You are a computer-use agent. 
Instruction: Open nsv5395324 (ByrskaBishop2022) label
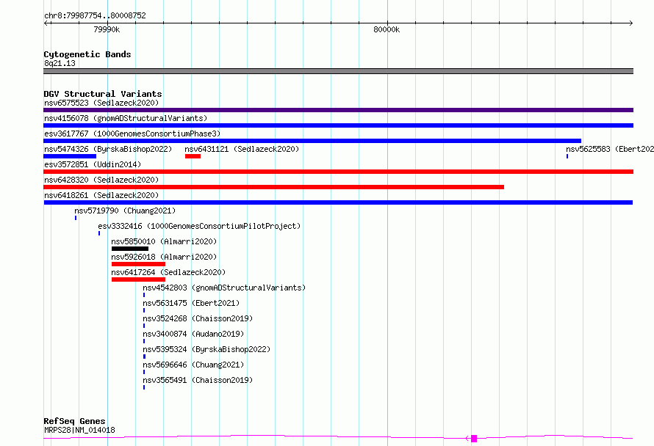[206, 349]
